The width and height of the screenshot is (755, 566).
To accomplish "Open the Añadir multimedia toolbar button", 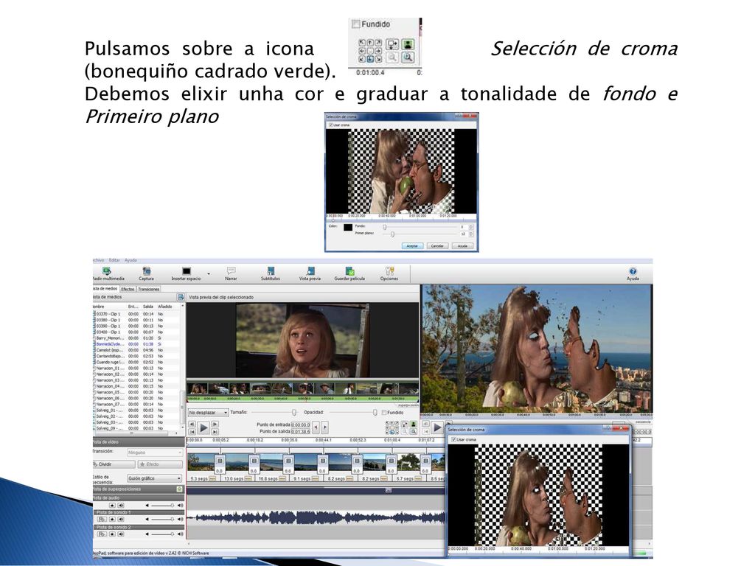I will [x=108, y=274].
